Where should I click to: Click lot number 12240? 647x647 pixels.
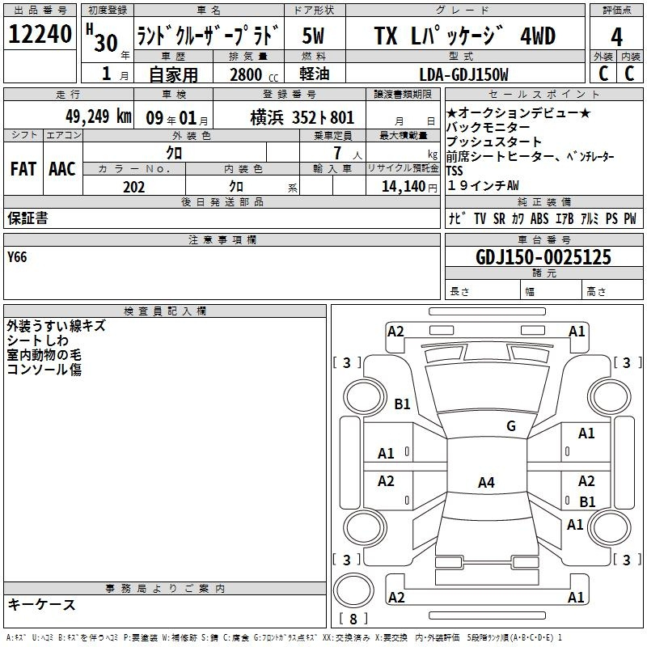pyautogui.click(x=40, y=34)
